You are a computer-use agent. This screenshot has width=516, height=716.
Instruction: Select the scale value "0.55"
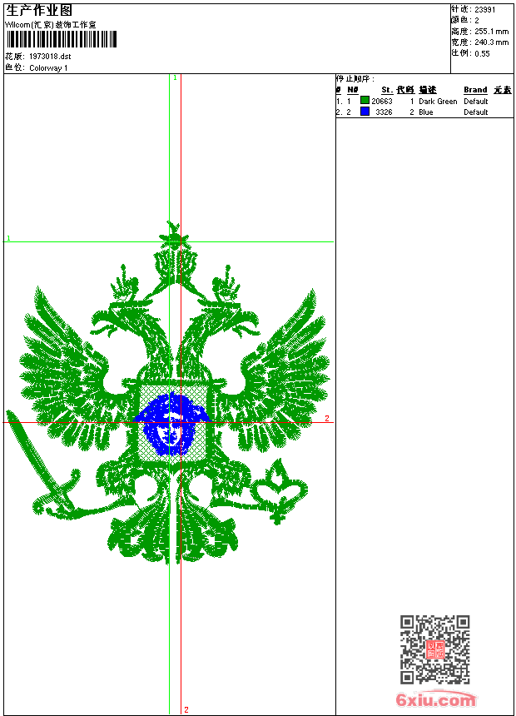(x=482, y=54)
